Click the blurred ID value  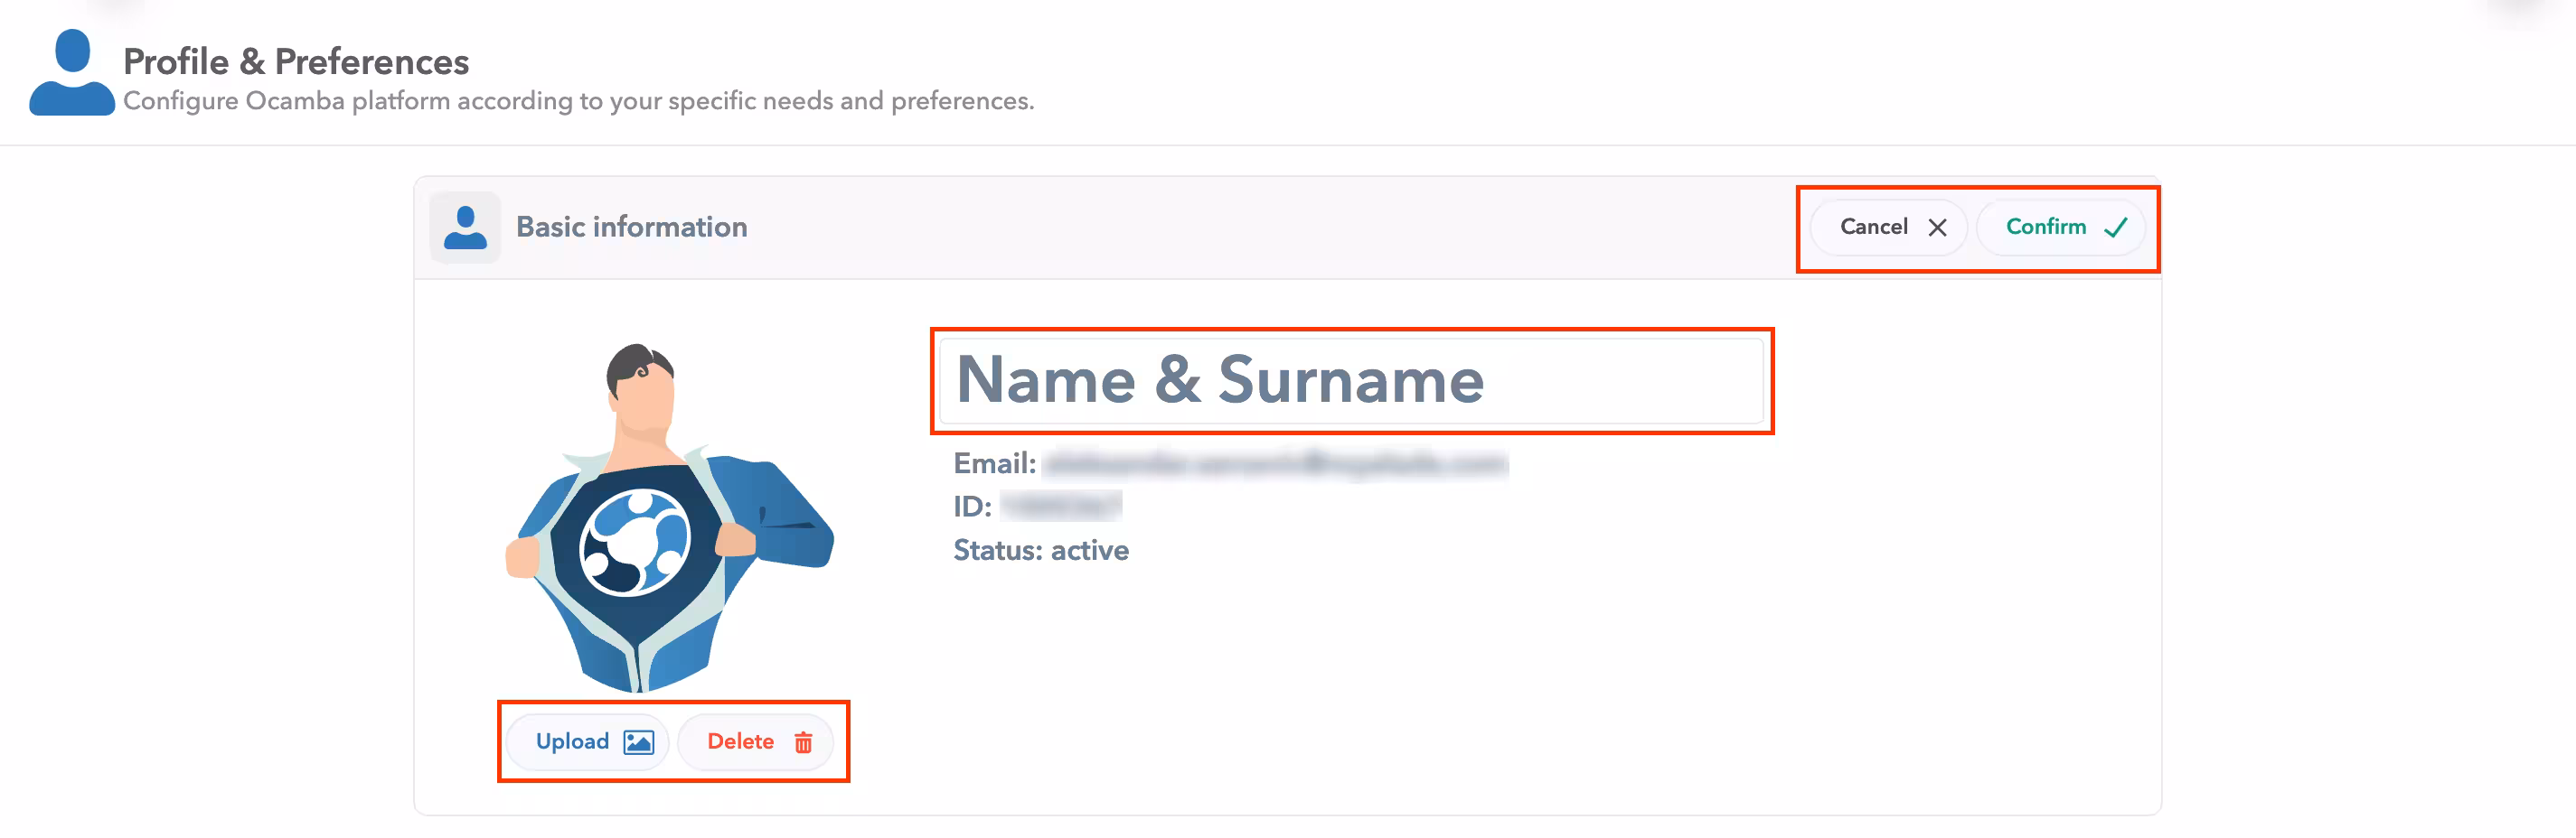[x=1060, y=507]
